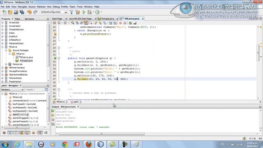Collapse the Source Packages node
Screen dimensions: 263x148
pos(6,50)
